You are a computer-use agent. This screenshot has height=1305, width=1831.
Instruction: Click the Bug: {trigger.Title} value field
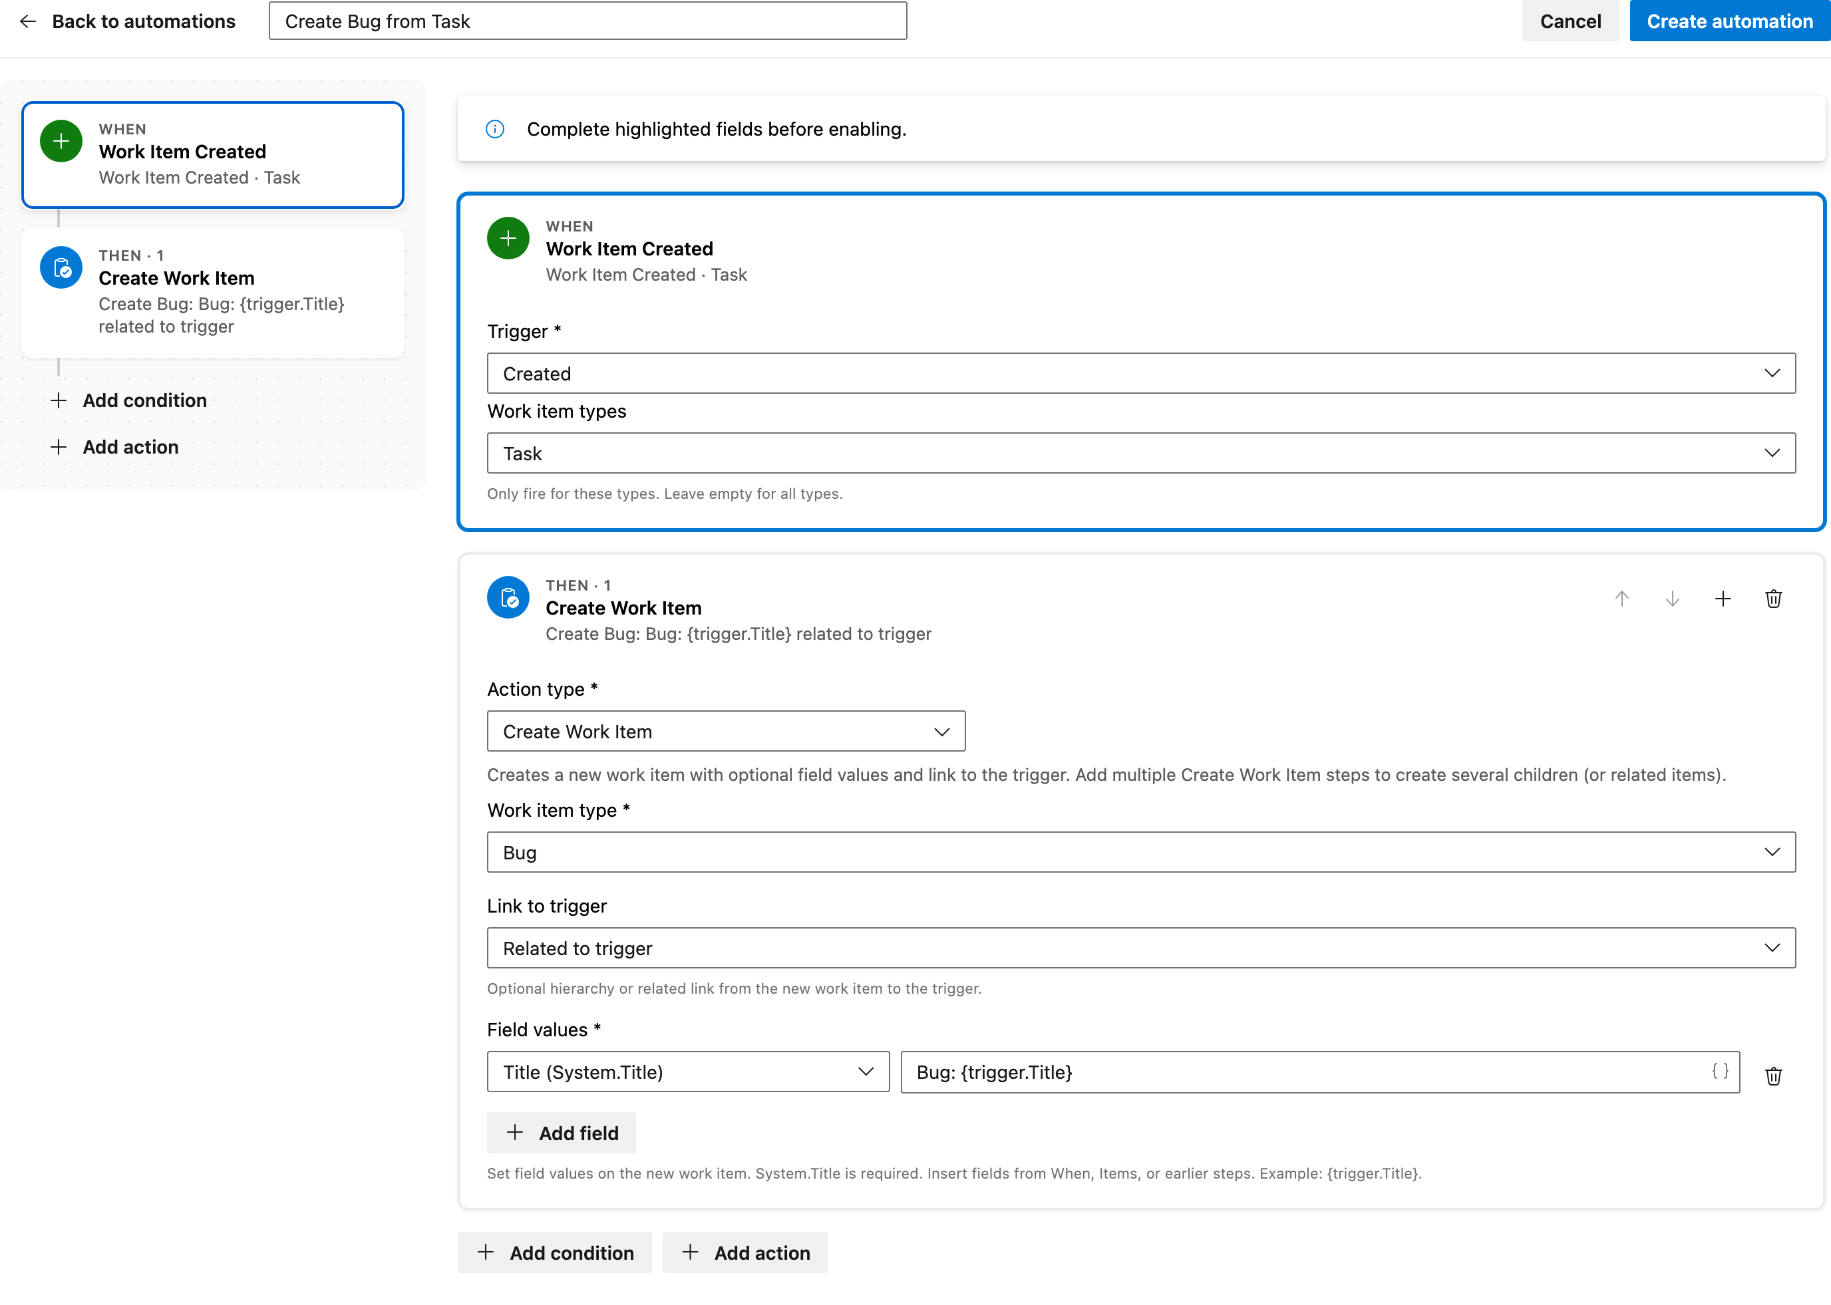coord(1320,1072)
